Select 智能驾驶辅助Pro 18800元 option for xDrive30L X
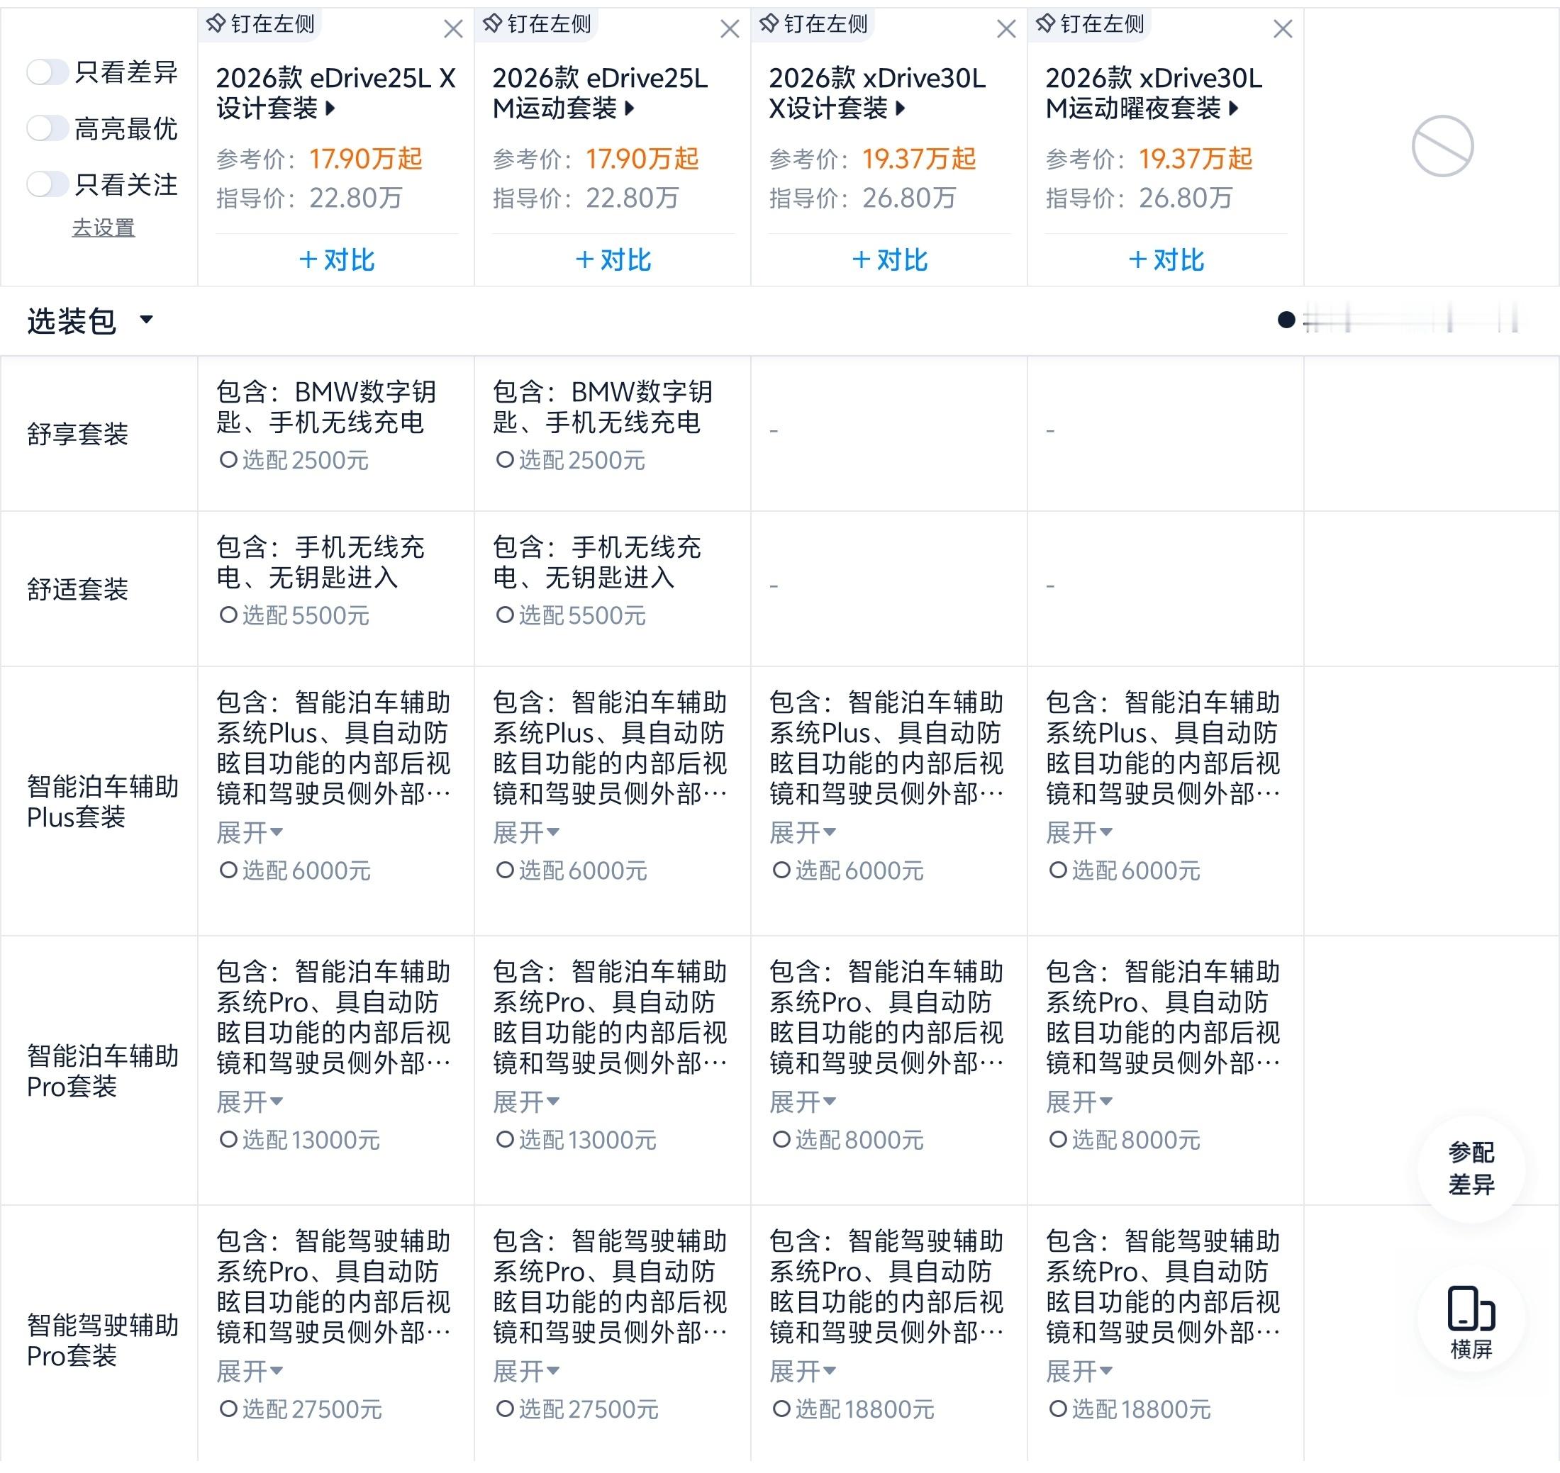This screenshot has height=1473, width=1560. point(781,1409)
